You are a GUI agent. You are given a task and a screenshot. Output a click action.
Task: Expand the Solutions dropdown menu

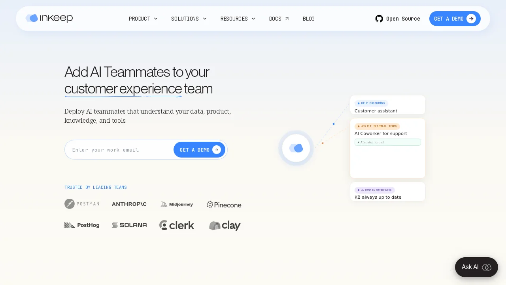click(x=189, y=19)
